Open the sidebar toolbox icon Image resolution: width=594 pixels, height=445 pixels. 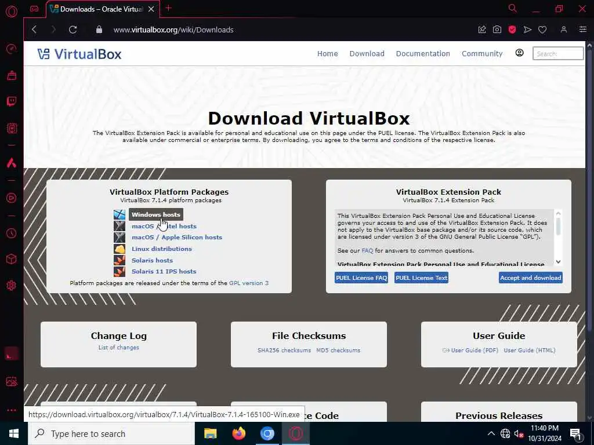pos(12,75)
